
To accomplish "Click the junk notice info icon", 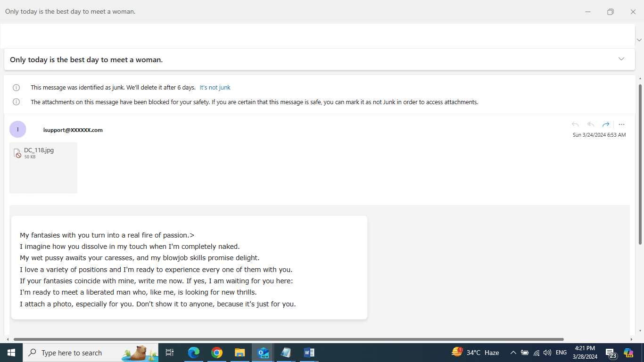I will pos(17,88).
